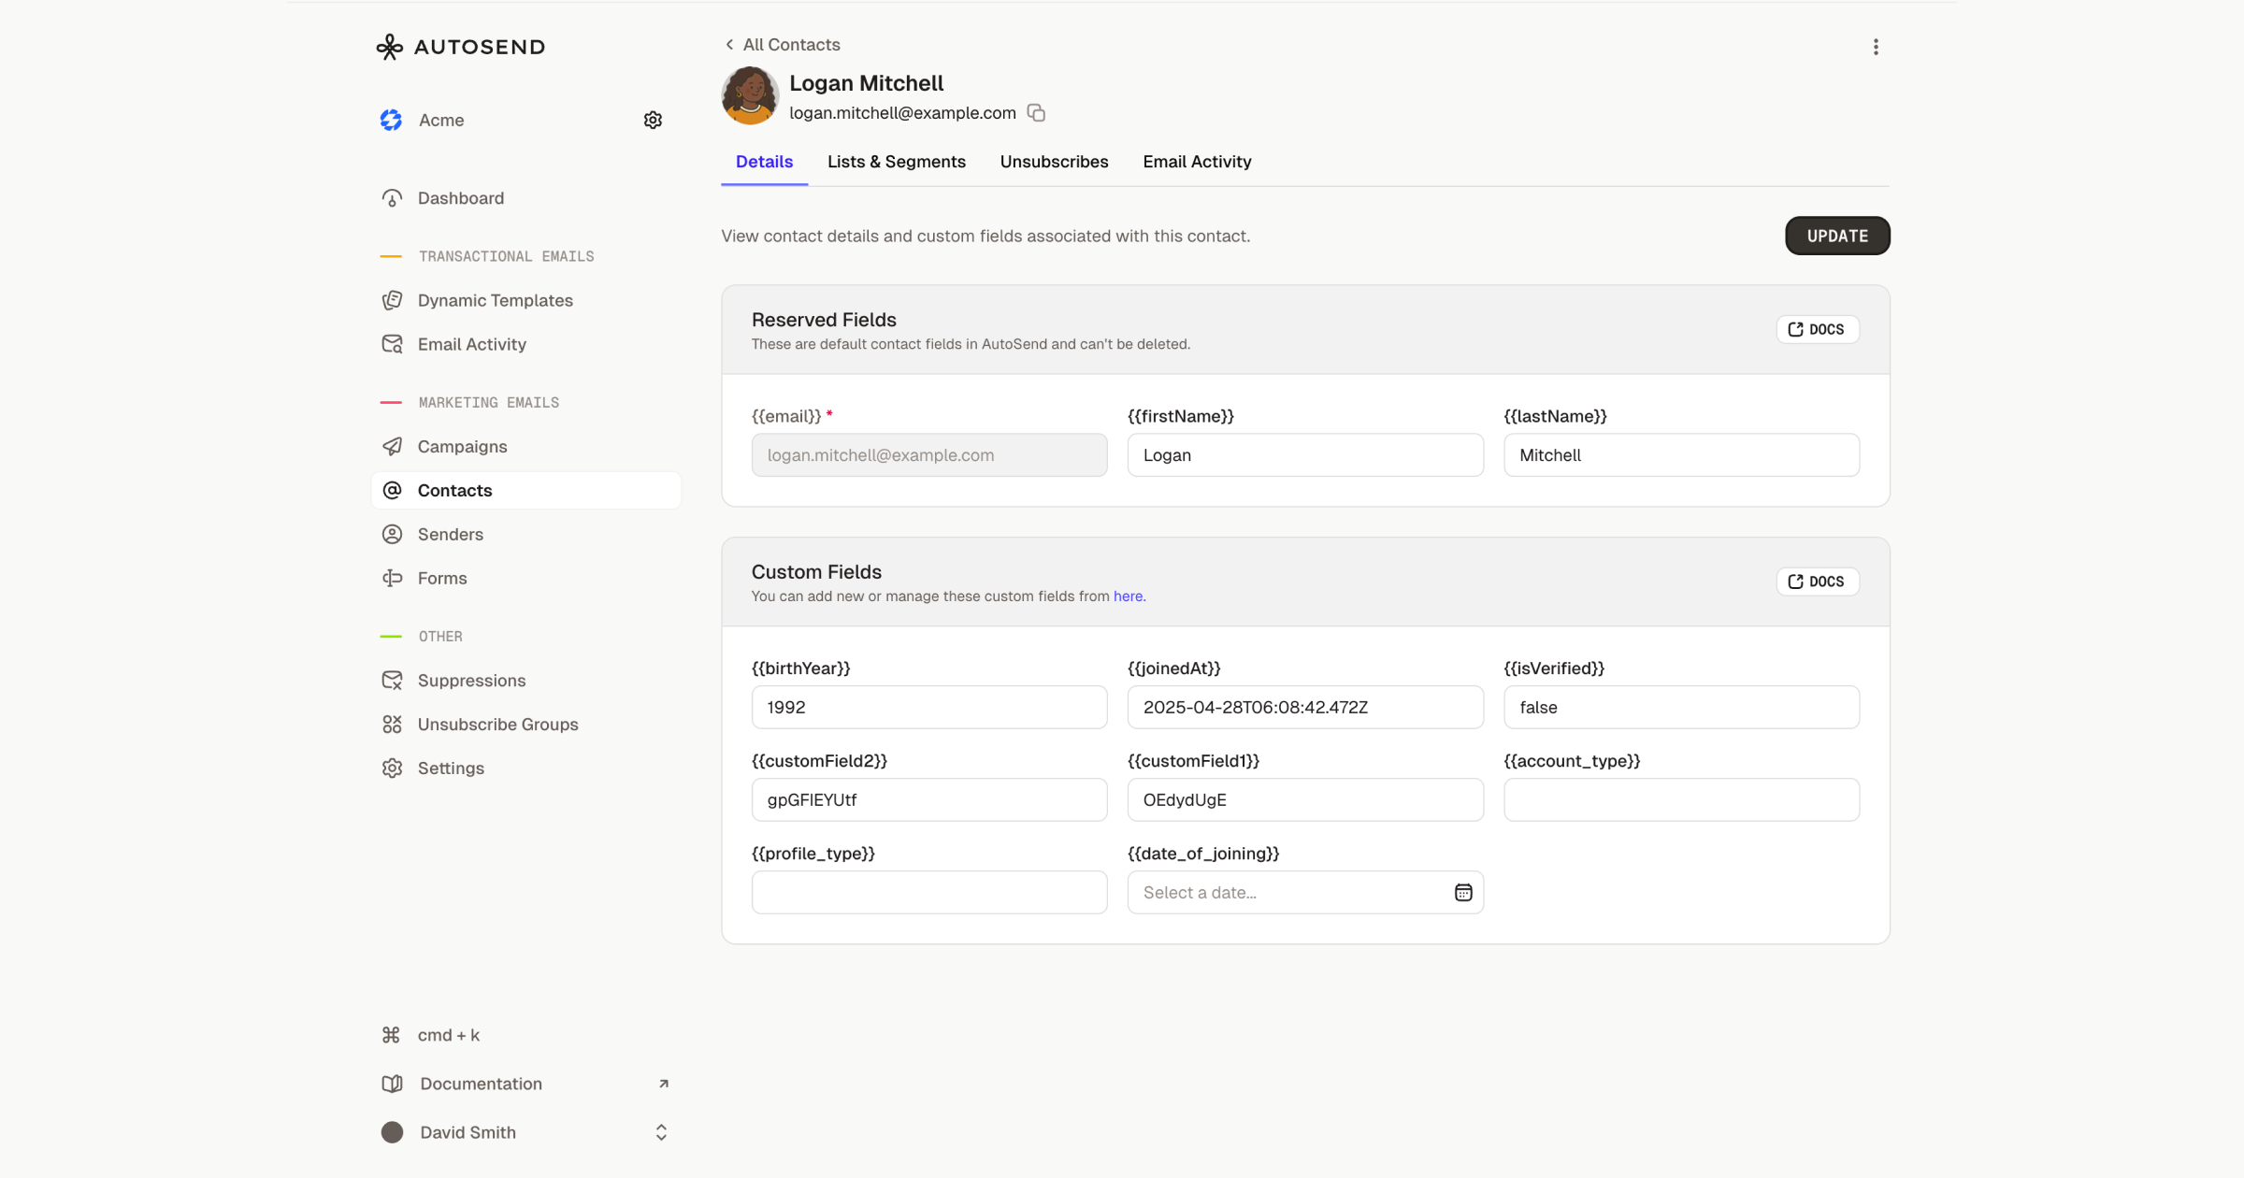The height and width of the screenshot is (1178, 2244).
Task: Expand the David Smith account switcher
Action: pos(660,1132)
